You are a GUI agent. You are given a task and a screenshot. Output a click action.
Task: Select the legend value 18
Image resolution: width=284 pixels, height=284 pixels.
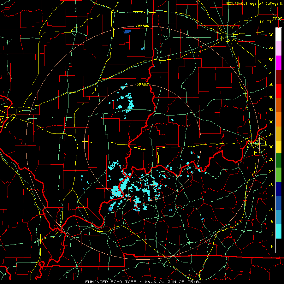tap(271, 184)
